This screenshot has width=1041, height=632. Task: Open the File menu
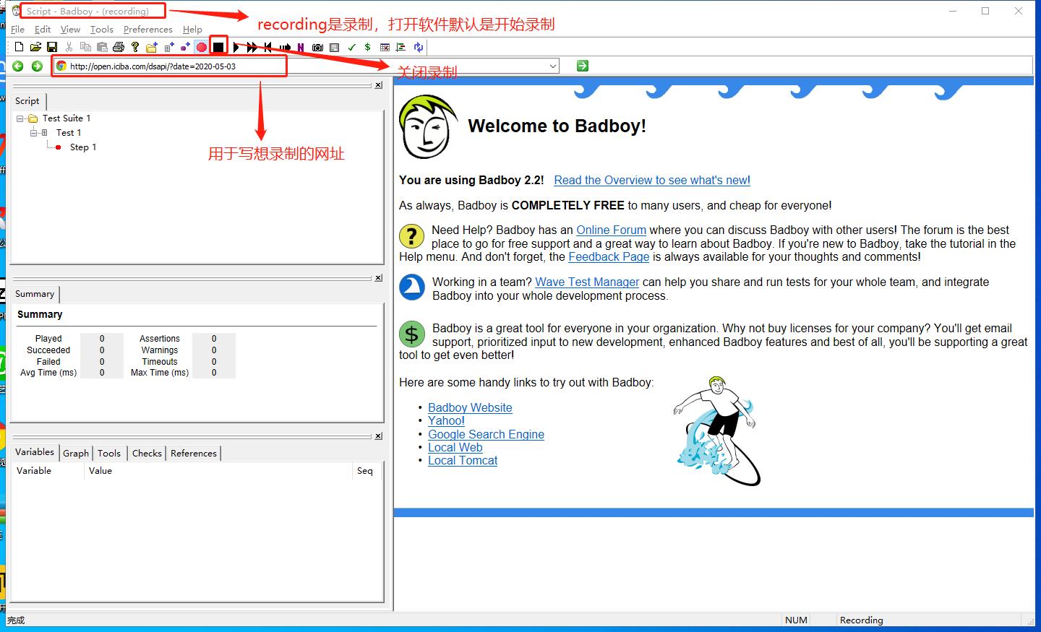(18, 30)
